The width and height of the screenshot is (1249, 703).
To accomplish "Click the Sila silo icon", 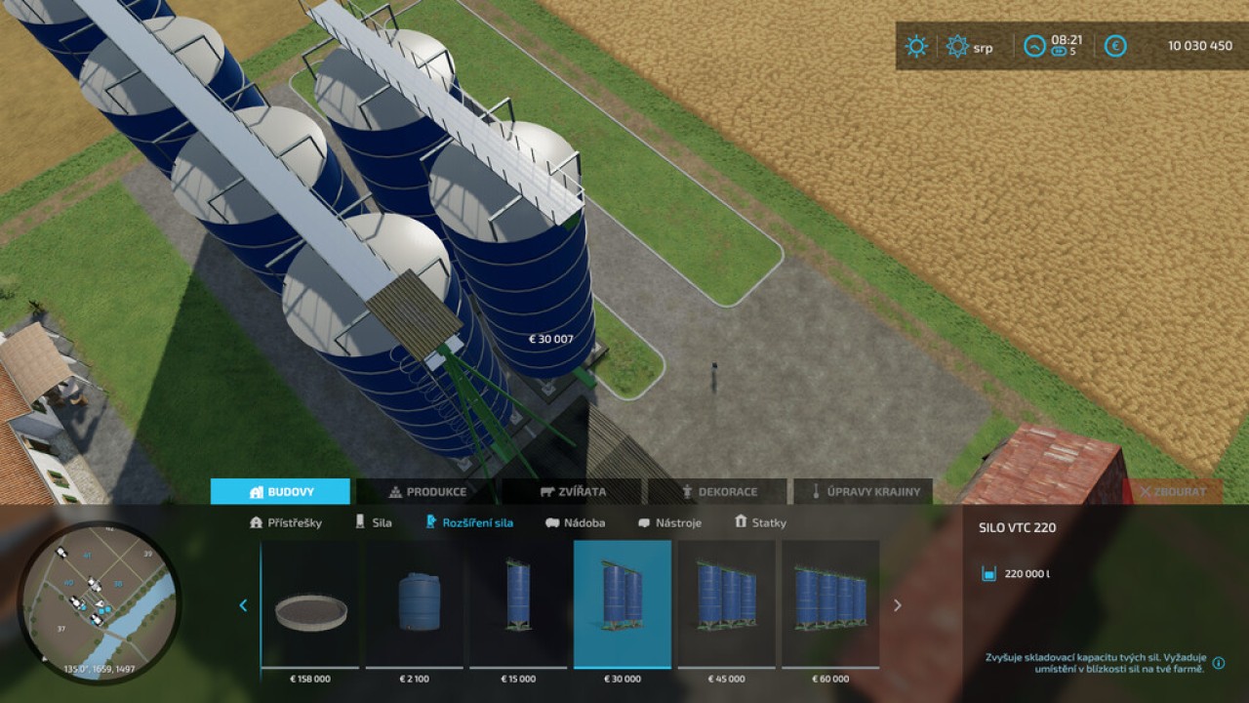I will coord(360,522).
